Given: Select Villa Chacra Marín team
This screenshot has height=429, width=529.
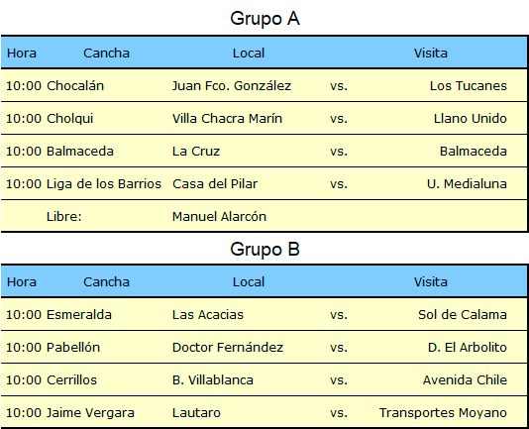Looking at the screenshot, I should point(227,119).
